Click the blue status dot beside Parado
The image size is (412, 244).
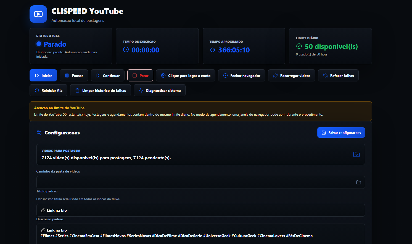click(x=39, y=44)
